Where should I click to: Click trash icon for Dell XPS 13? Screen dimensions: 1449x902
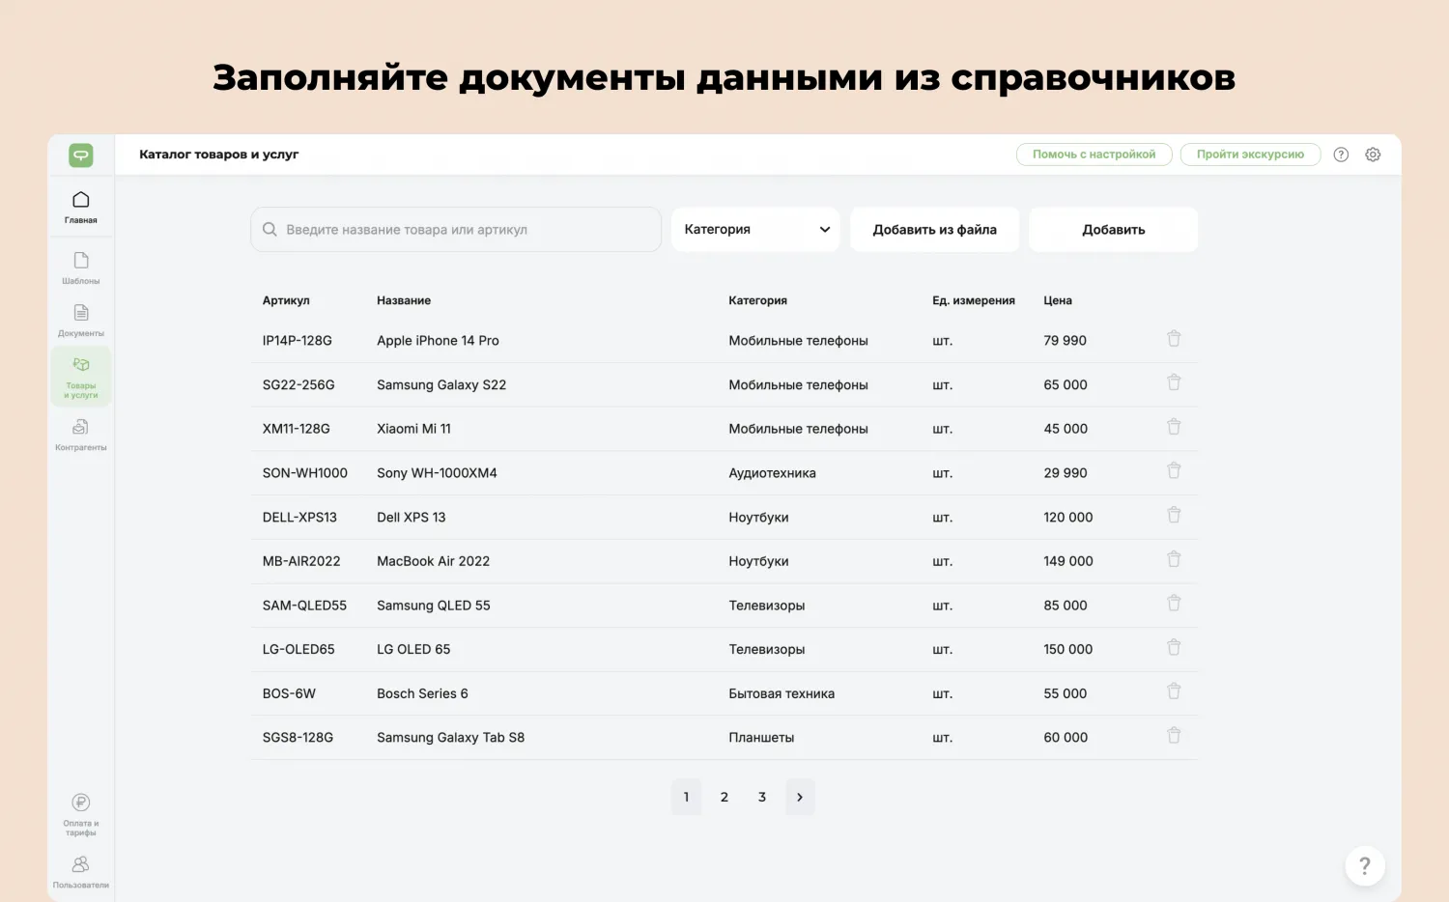point(1174,516)
